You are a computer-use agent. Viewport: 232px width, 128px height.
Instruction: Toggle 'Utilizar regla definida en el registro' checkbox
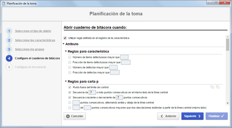(65, 38)
